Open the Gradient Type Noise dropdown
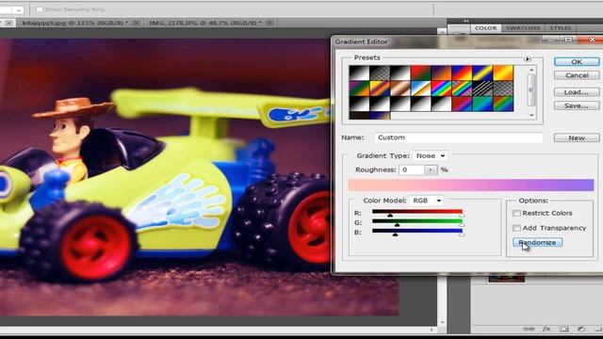This screenshot has width=603, height=339. pos(431,155)
